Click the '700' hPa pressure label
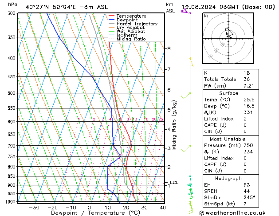This screenshot has height=216, width=279. click(x=12, y=146)
